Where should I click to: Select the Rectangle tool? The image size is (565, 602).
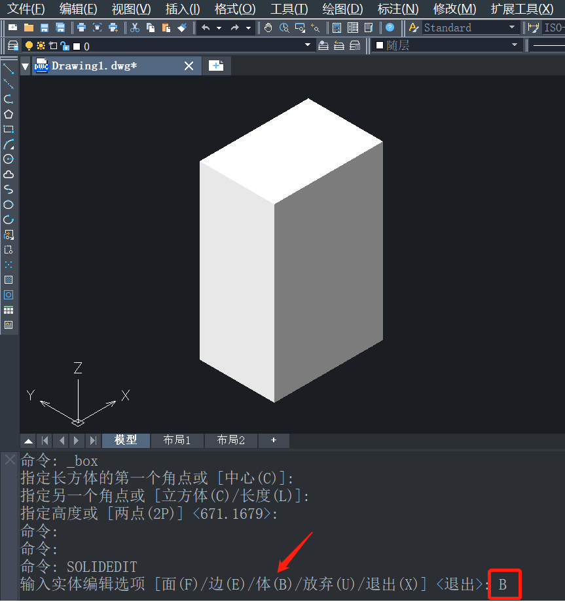click(x=9, y=129)
